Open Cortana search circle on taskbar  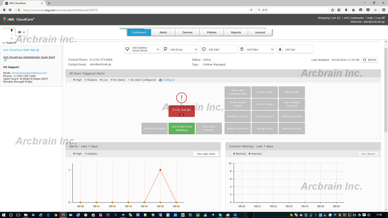point(11,215)
